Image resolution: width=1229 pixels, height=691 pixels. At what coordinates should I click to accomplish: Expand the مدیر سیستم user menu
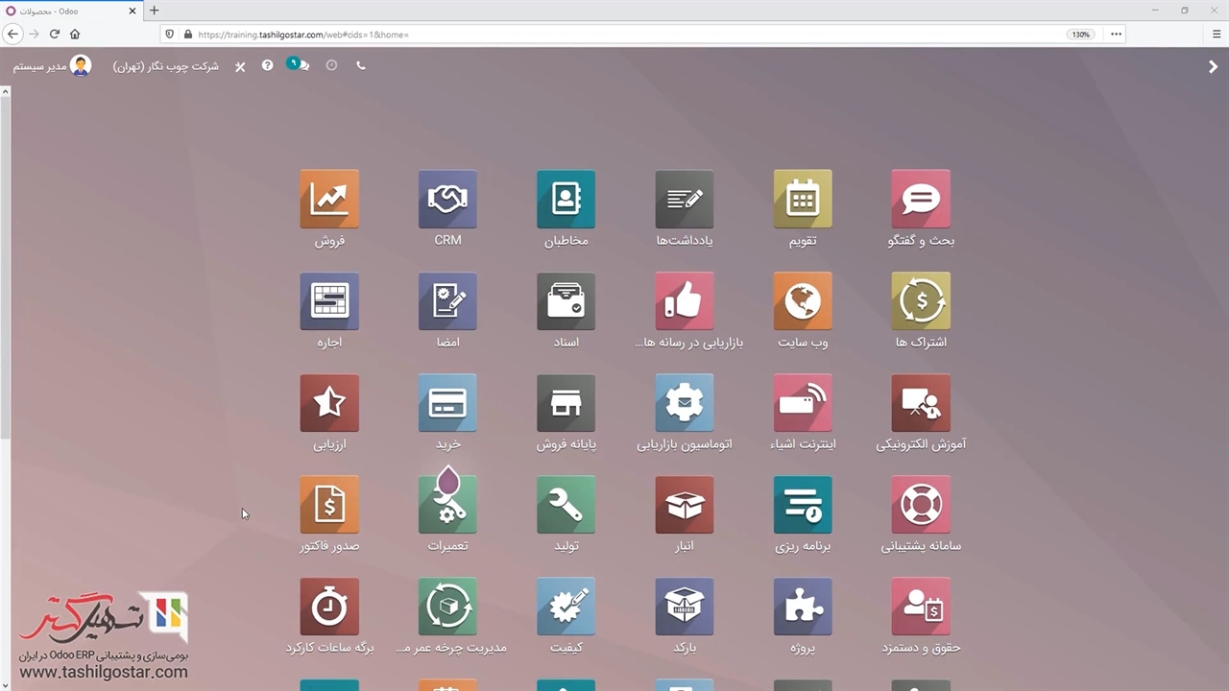53,66
